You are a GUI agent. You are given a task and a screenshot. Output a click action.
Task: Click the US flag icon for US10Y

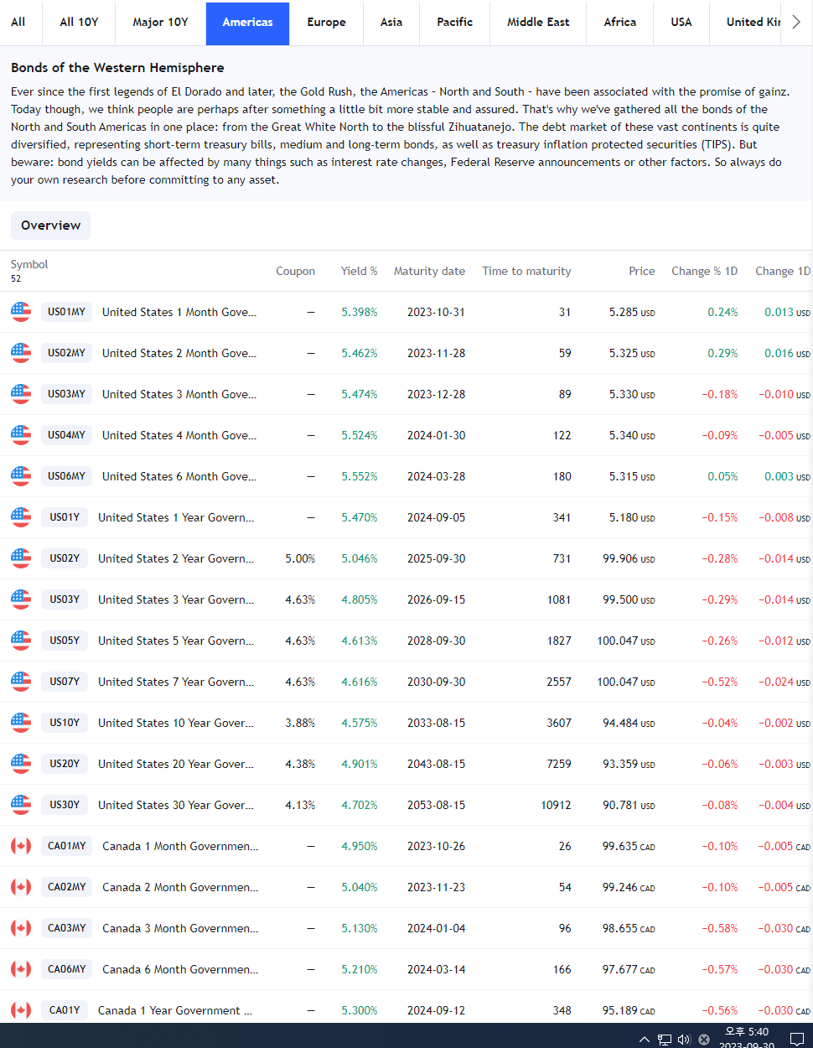point(21,723)
